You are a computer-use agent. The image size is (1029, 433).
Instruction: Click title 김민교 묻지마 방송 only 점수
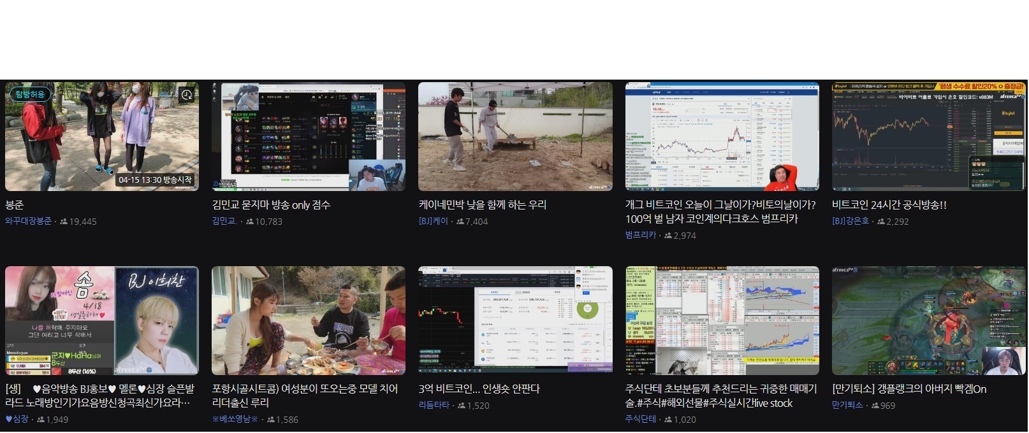271,205
